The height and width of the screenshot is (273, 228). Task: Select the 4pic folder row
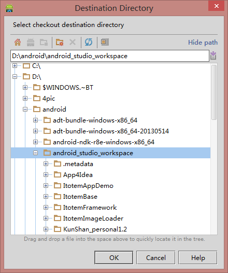[110, 98]
